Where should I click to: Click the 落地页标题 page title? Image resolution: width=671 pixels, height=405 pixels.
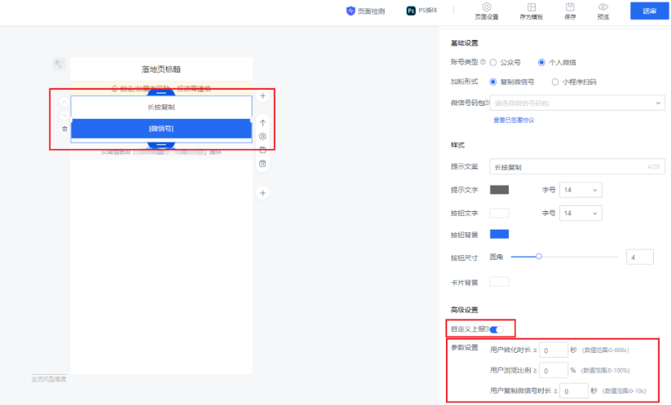(x=161, y=69)
